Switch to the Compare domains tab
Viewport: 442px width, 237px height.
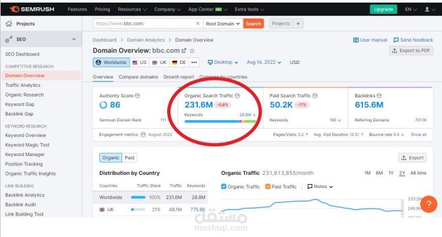[x=138, y=77]
